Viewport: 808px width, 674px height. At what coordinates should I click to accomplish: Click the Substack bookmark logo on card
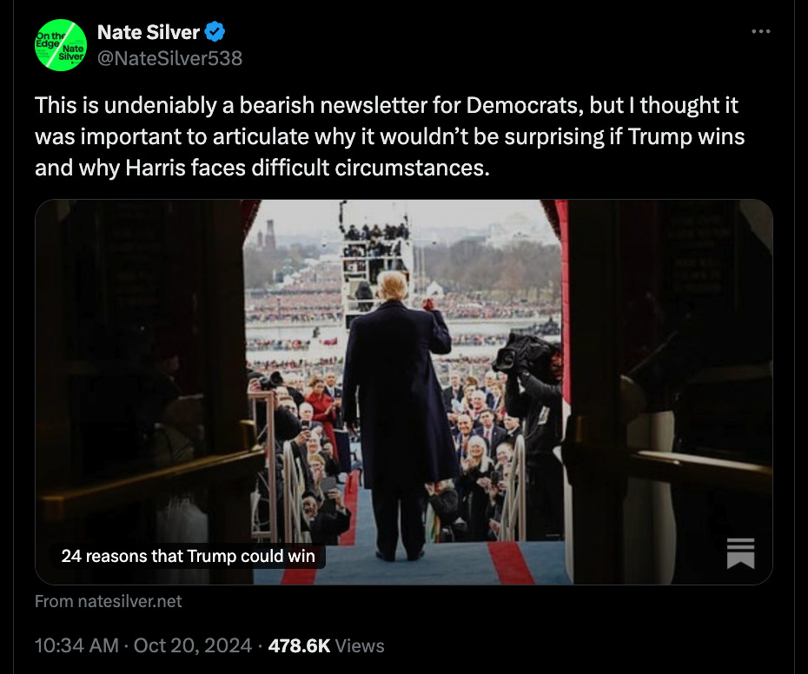pyautogui.click(x=740, y=553)
